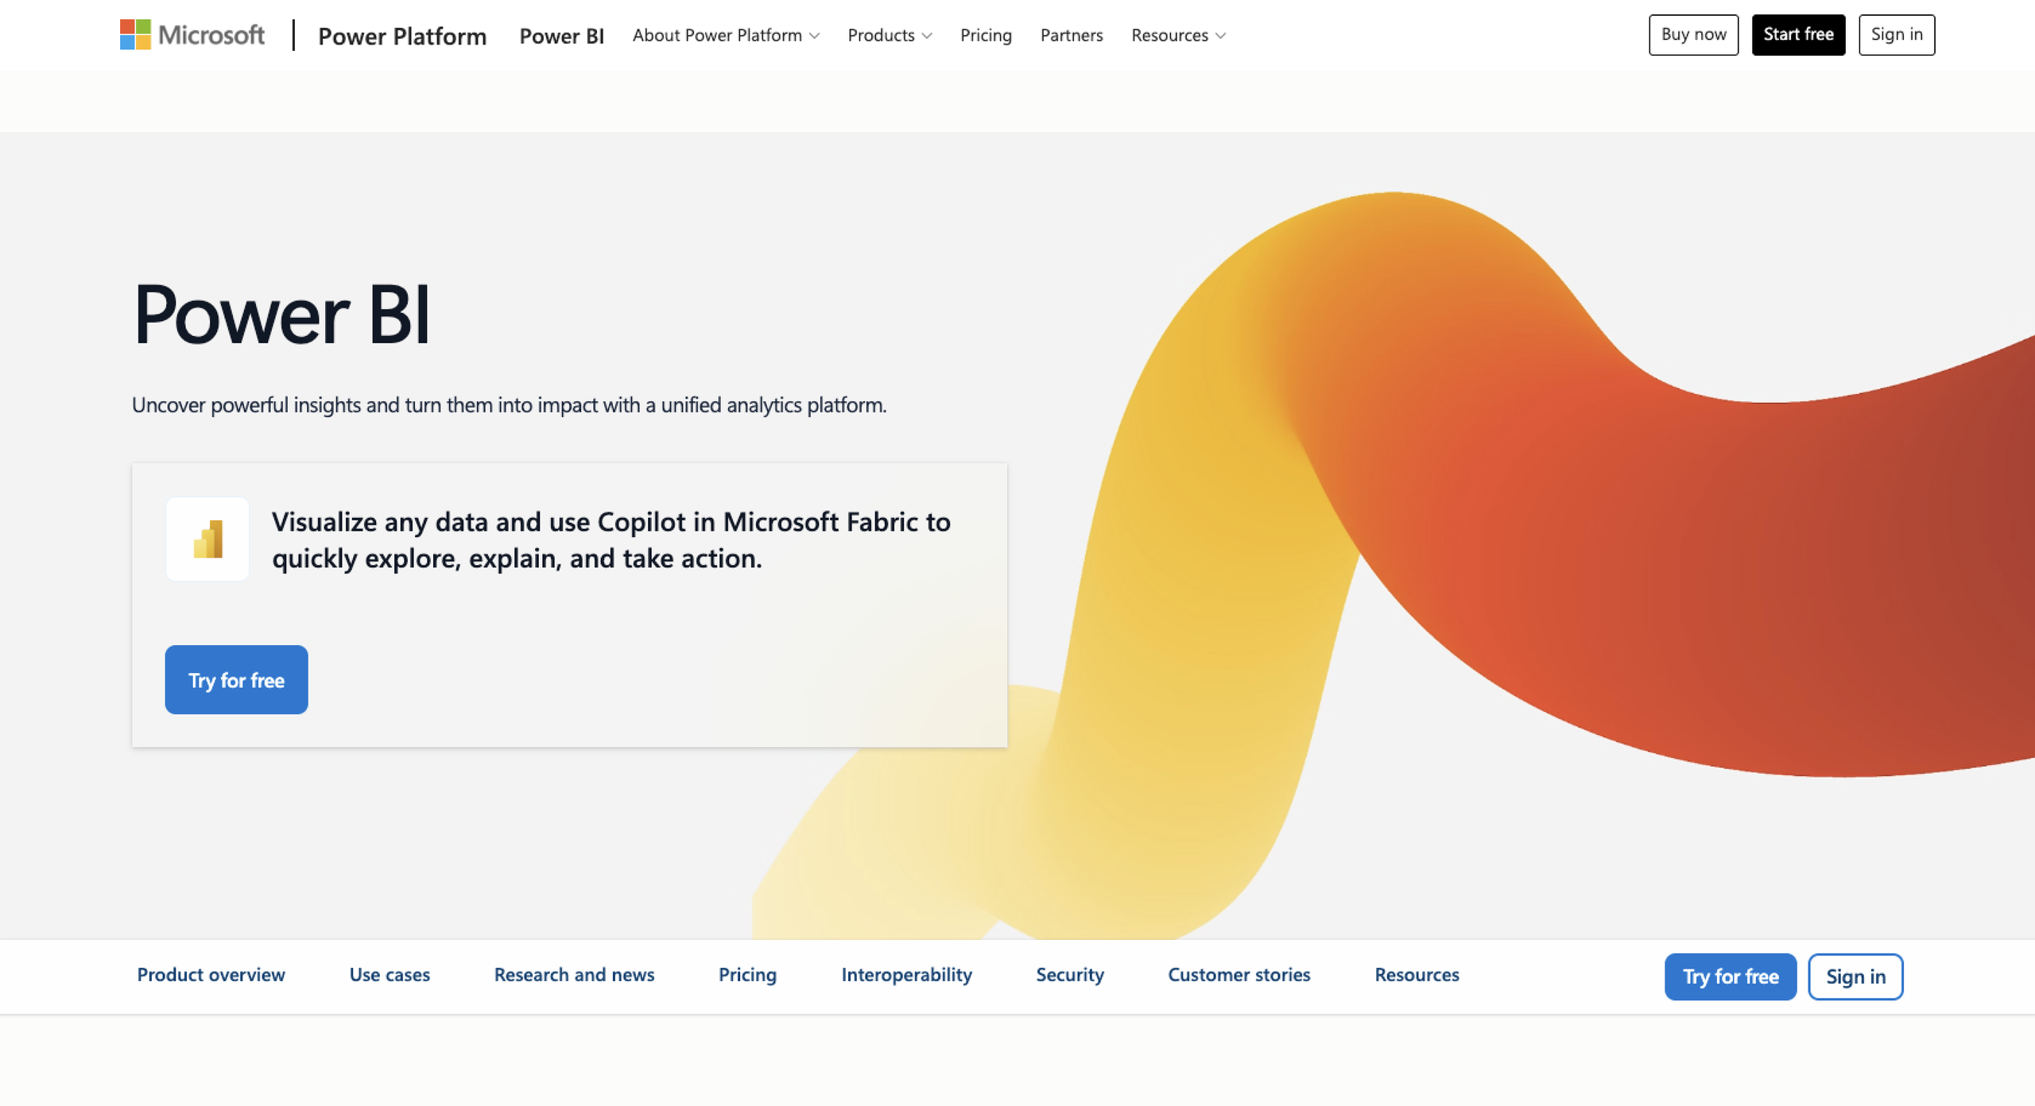This screenshot has height=1106, width=2035.
Task: Go to the Product overview section tab
Action: coord(211,975)
